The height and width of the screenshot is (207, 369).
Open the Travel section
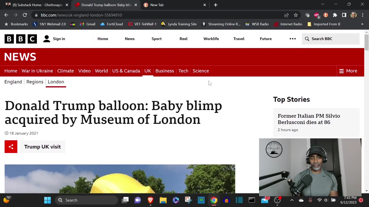(x=239, y=39)
